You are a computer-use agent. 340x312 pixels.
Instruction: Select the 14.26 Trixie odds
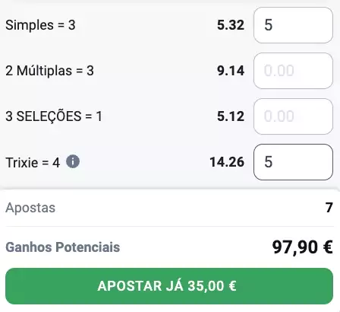[x=227, y=162]
